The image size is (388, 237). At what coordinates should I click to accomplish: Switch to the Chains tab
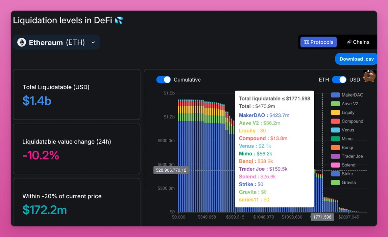coord(358,42)
